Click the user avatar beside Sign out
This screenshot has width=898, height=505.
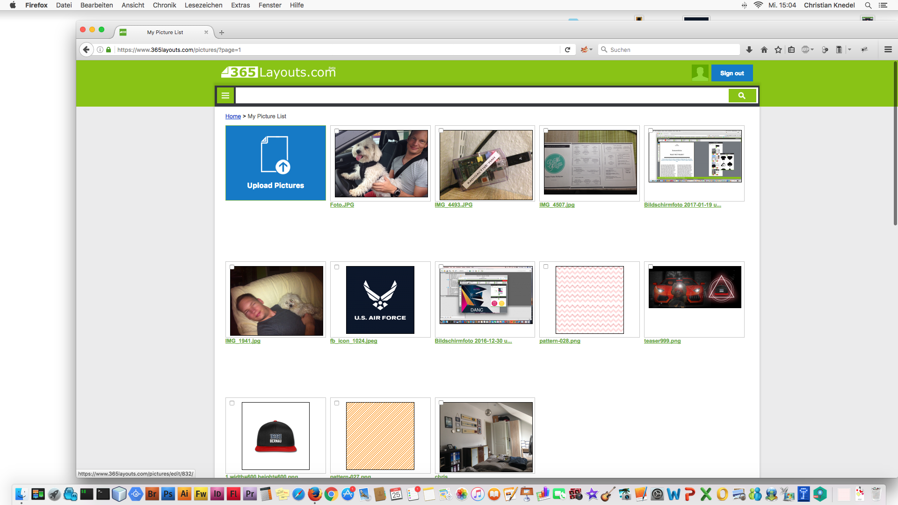[699, 73]
